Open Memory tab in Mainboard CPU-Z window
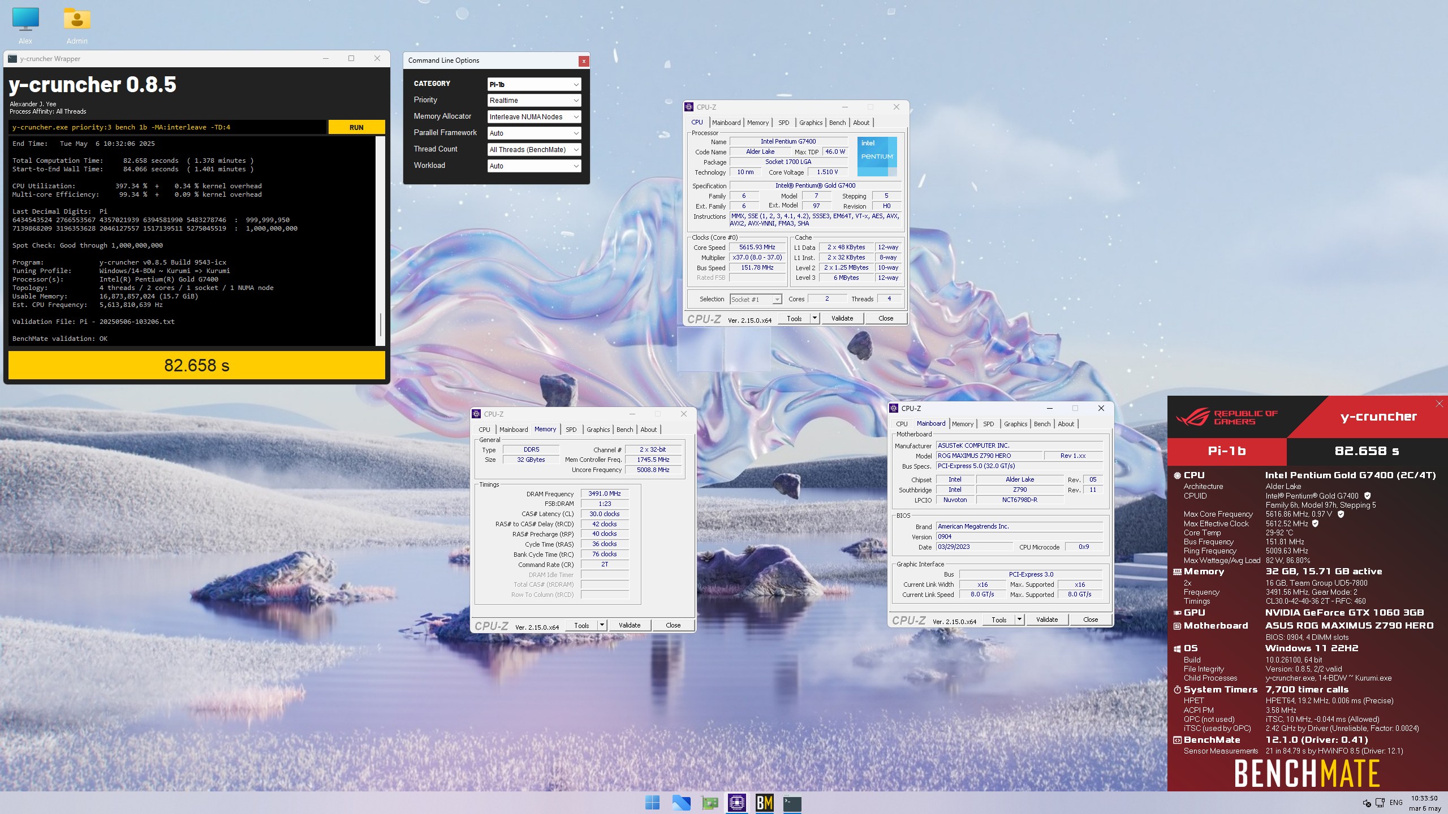The image size is (1448, 814). [962, 424]
